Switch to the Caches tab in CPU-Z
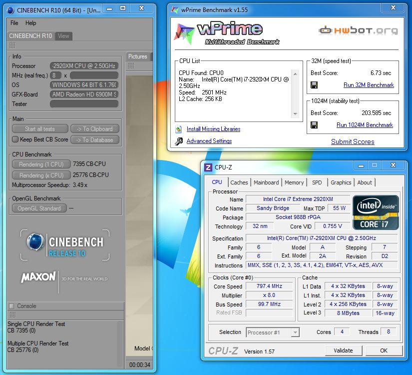Screen dimensions: 412x375 coord(239,182)
